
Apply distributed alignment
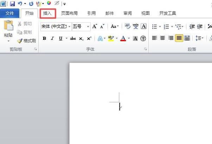(x=187, y=38)
